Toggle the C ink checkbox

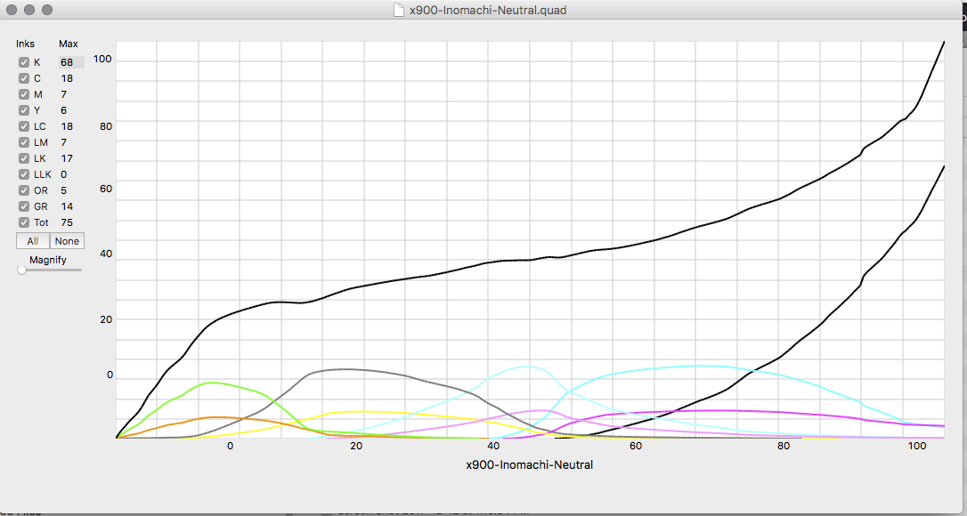[x=24, y=78]
